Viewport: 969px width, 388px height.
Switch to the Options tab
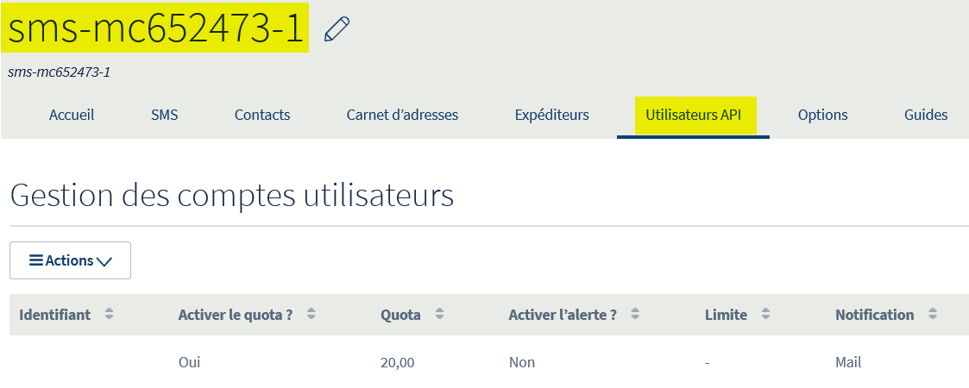[822, 115]
